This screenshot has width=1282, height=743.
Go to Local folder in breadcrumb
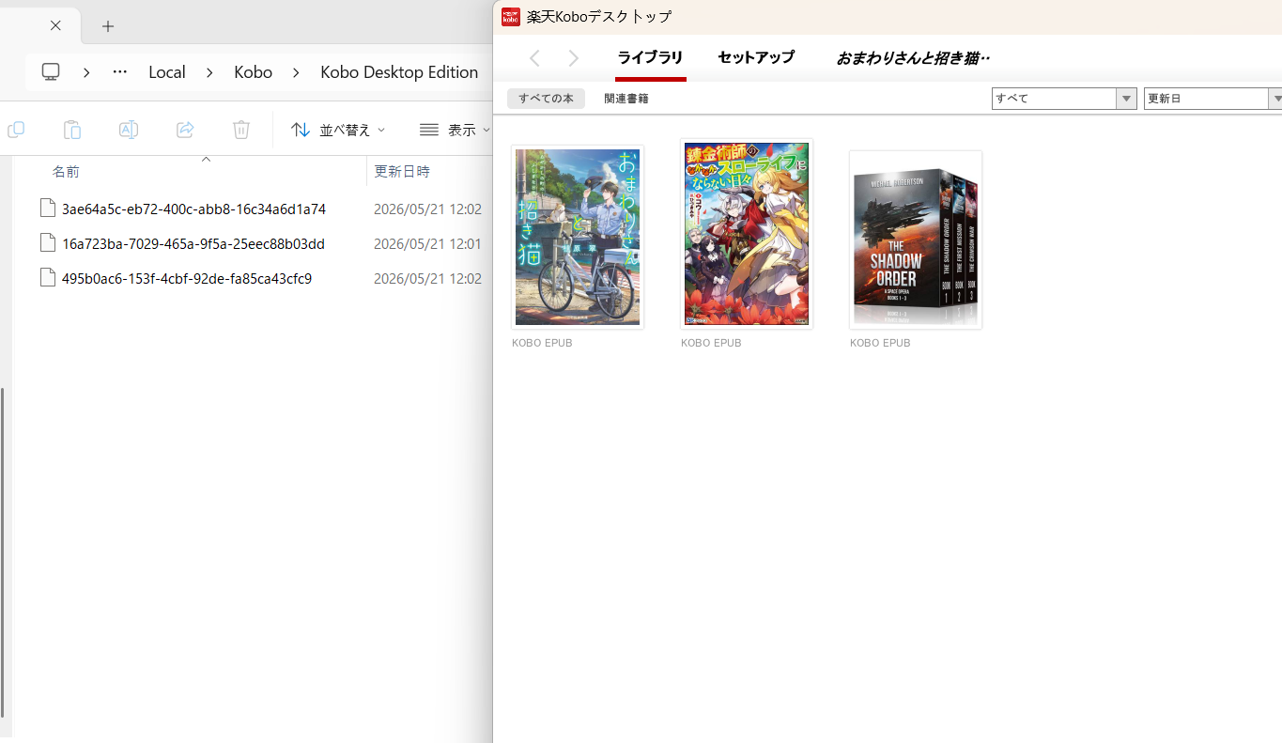point(167,71)
